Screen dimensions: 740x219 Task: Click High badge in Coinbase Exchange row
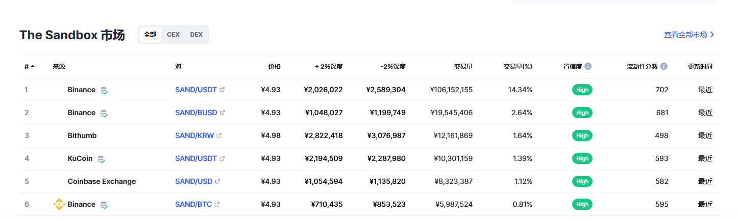click(582, 181)
